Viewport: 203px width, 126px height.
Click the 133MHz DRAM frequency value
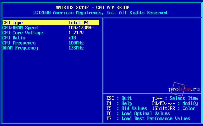pos(76,48)
